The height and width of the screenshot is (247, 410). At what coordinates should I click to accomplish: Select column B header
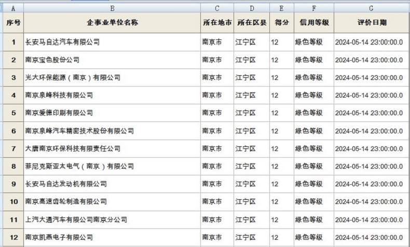[x=112, y=8]
